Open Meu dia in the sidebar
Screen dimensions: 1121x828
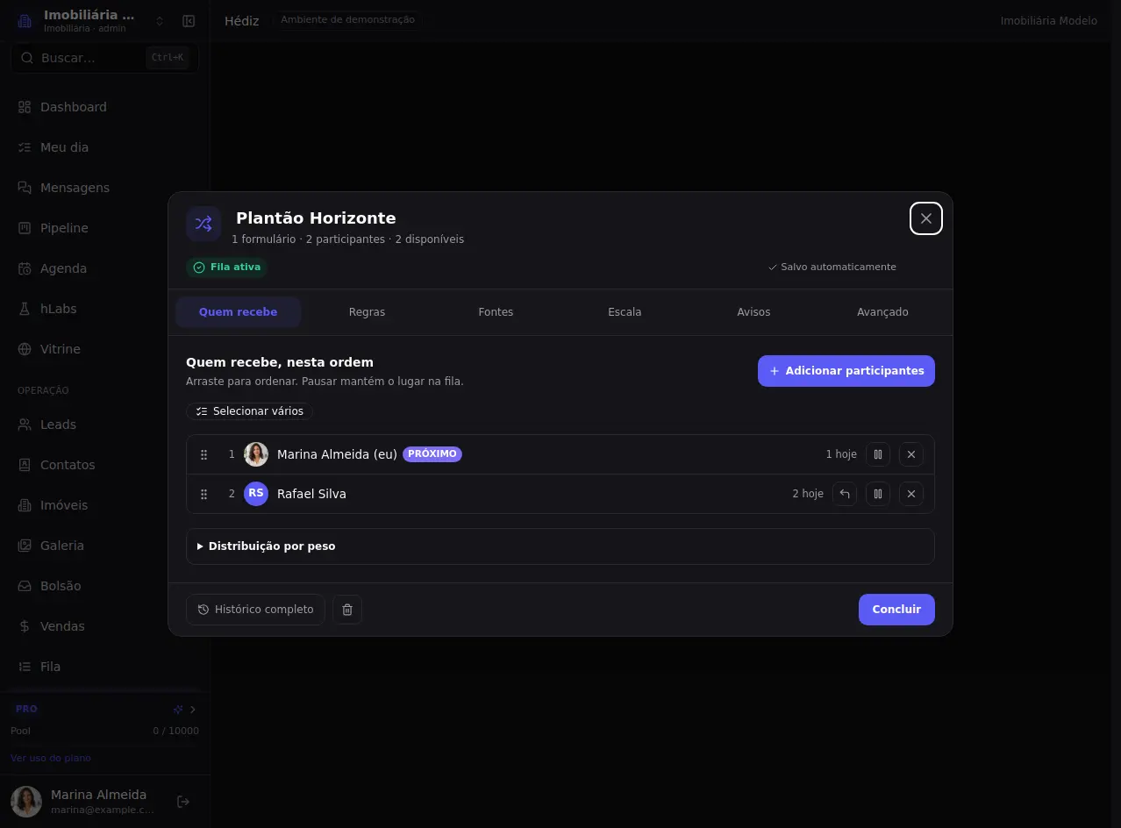click(104, 147)
